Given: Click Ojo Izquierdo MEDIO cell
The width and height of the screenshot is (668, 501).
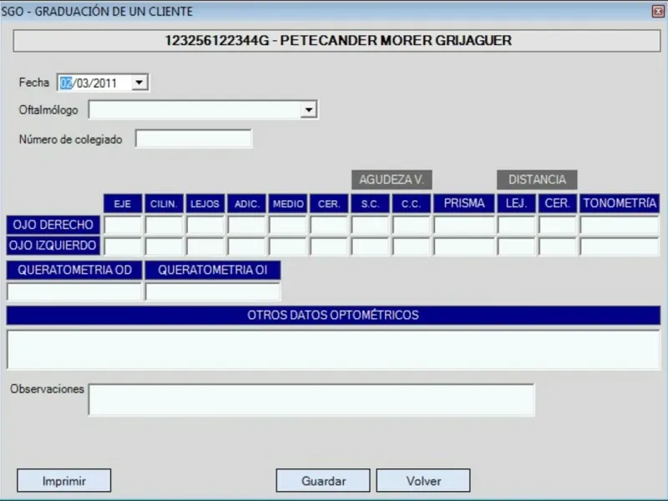Looking at the screenshot, I should click(288, 246).
